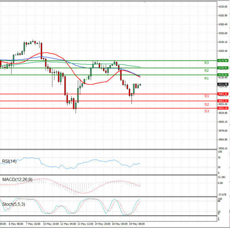The height and width of the screenshot is (228, 230).
Task: Click the 3954.90 price axis value
Action: click(x=223, y=140)
